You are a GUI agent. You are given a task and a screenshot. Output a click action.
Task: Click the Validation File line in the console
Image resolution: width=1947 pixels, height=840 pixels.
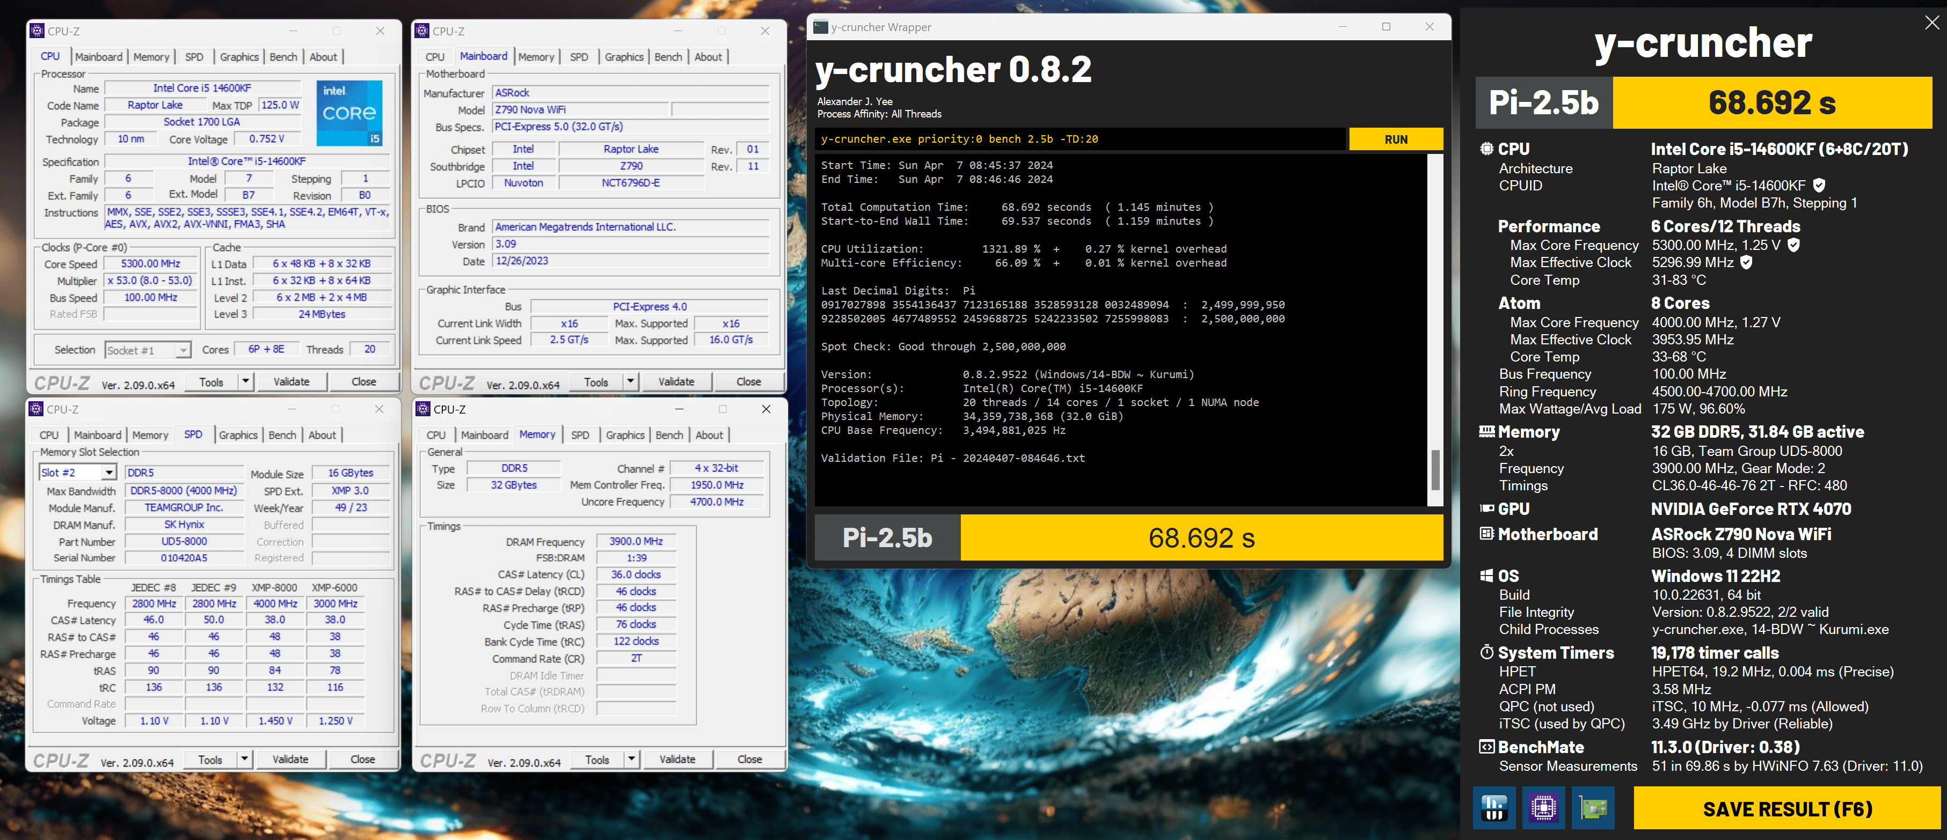coord(952,458)
